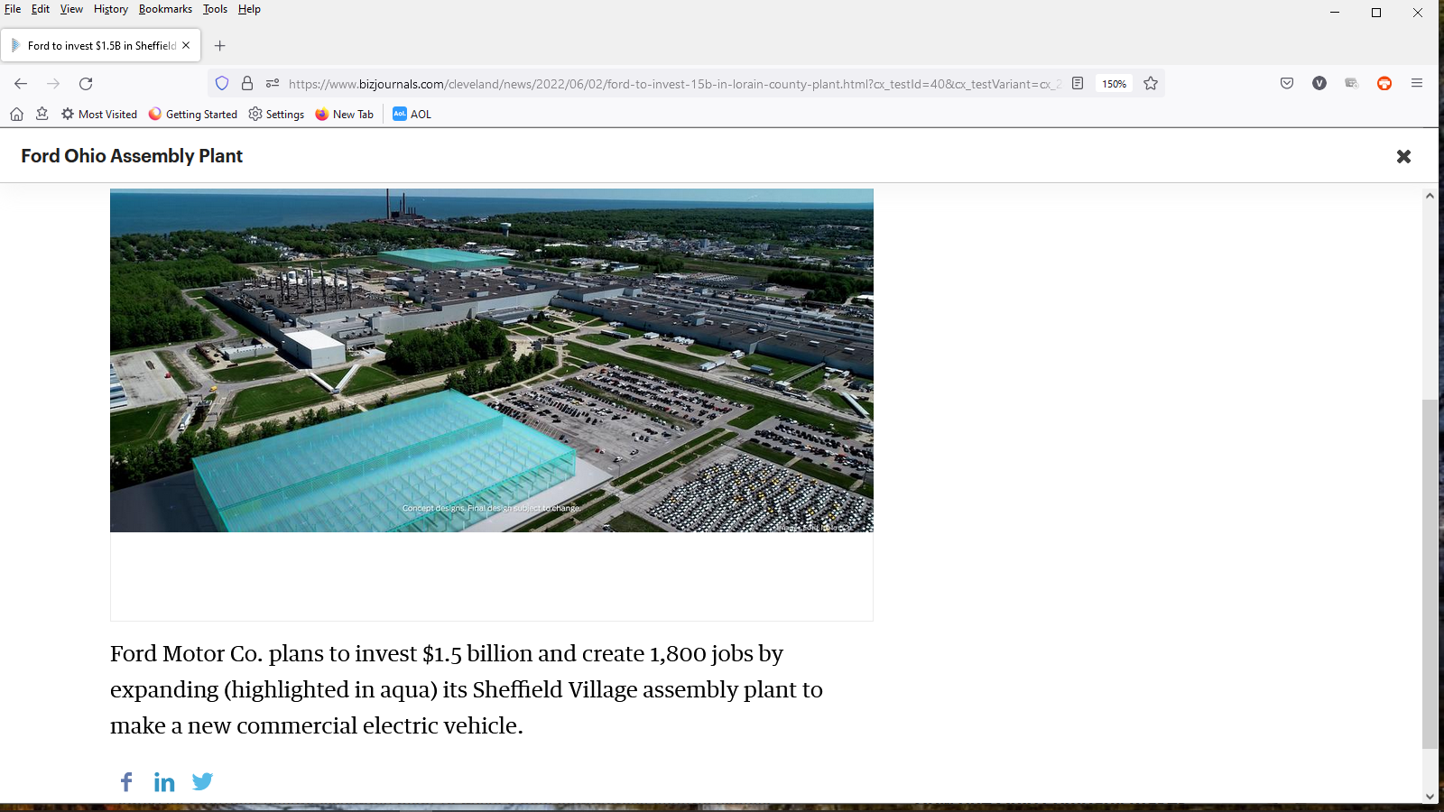Select the Ford to invest $1.5B tab

click(101, 46)
